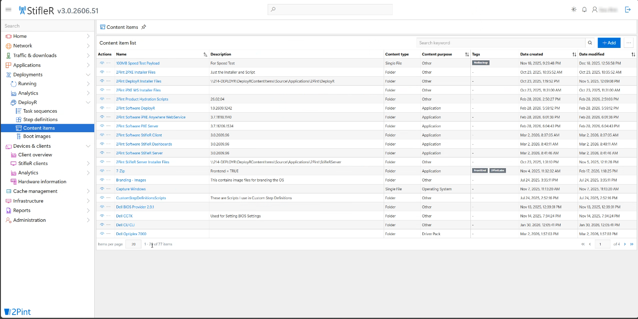Click the 2PintLabs tag on 7-Zip row
Image resolution: width=638 pixels, height=319 pixels.
tap(498, 171)
